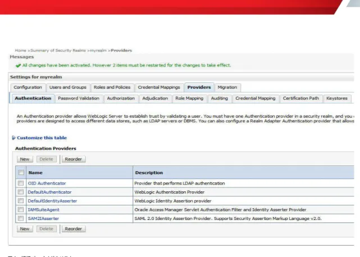
Task: Open the Roles and Policies tab
Action: (x=112, y=87)
